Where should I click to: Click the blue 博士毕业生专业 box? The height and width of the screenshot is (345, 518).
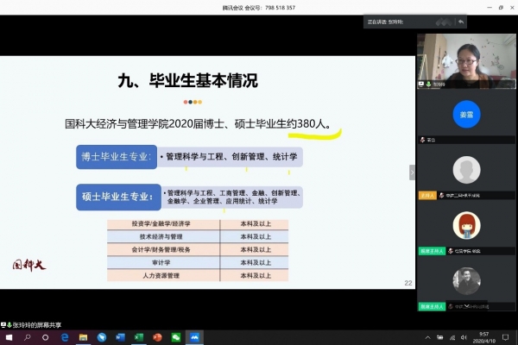(x=117, y=157)
